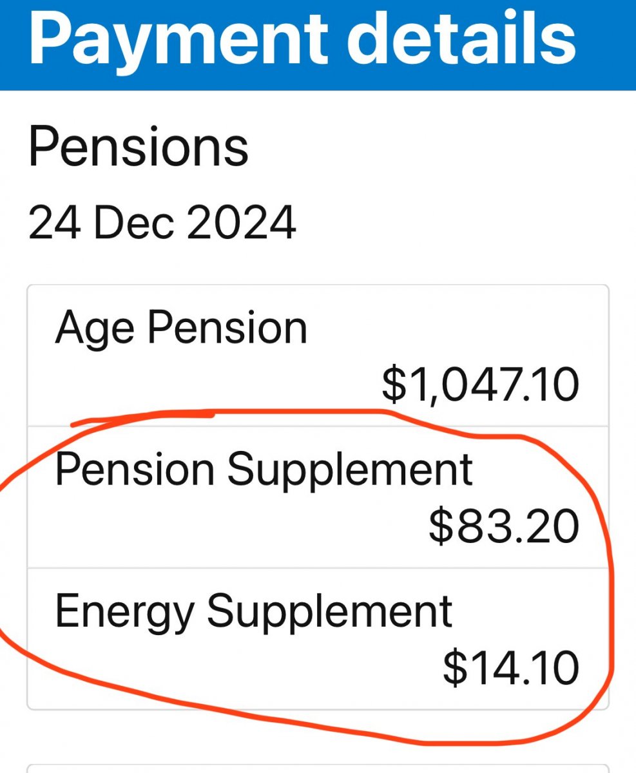Select the $83.20 Pension Supplement amount
The image size is (636, 773).
click(x=504, y=526)
